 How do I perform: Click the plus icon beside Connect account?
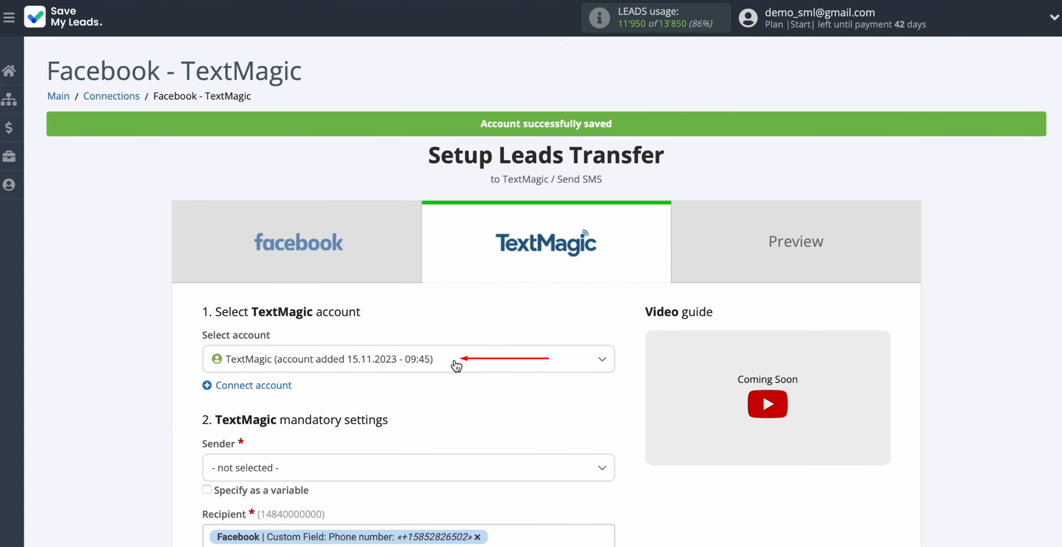coord(207,385)
